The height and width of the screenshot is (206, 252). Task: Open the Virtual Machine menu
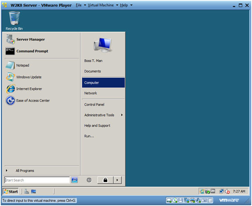click(x=101, y=5)
